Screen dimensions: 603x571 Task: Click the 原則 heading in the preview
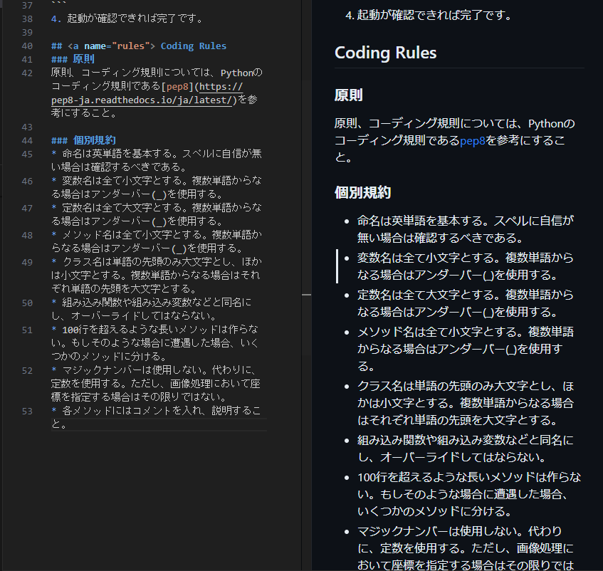pyautogui.click(x=348, y=95)
